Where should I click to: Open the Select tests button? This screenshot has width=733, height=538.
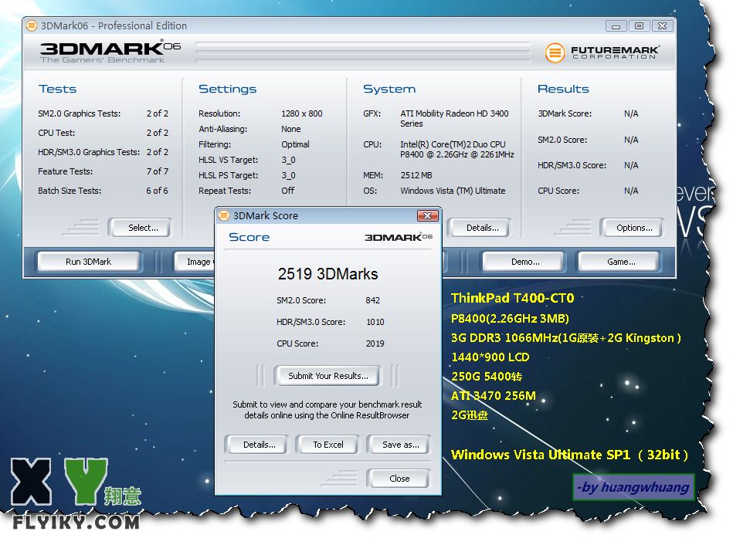pyautogui.click(x=140, y=228)
